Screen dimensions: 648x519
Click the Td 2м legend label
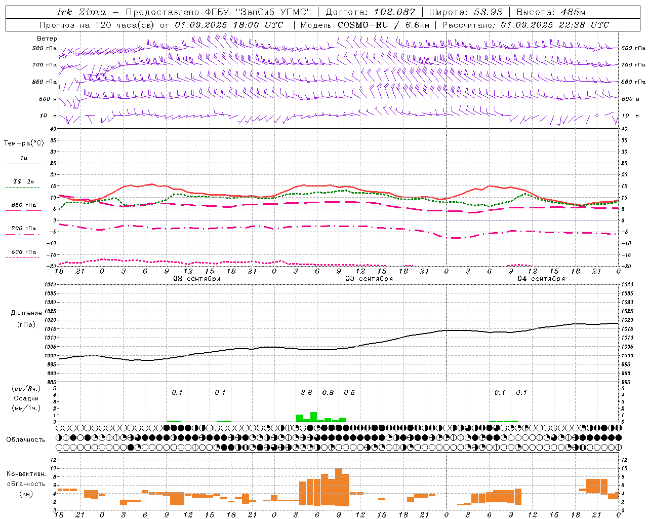tap(24, 181)
